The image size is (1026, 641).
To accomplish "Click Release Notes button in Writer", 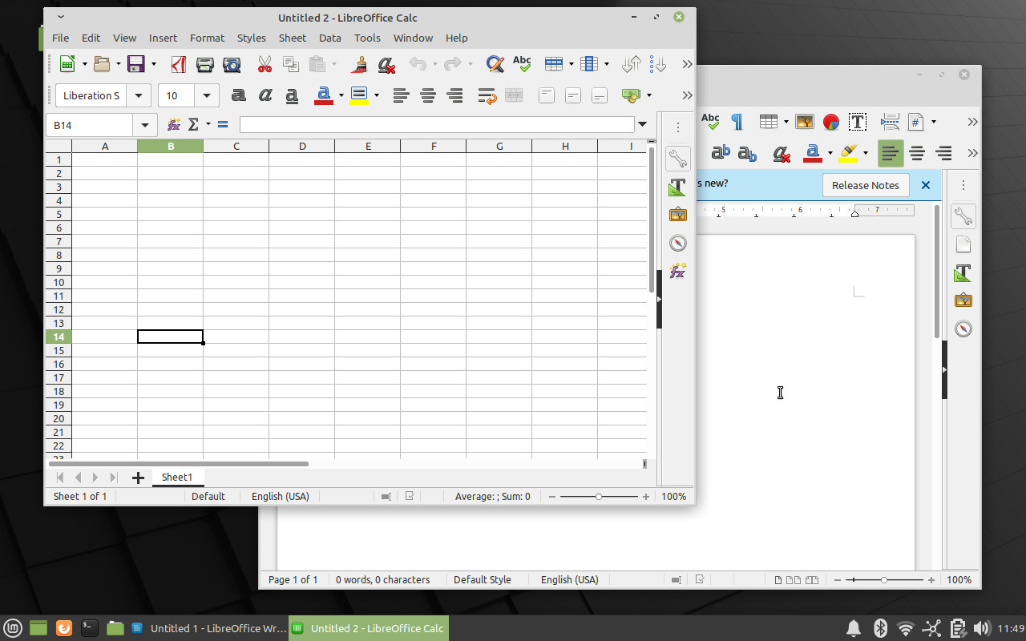I will (x=866, y=185).
